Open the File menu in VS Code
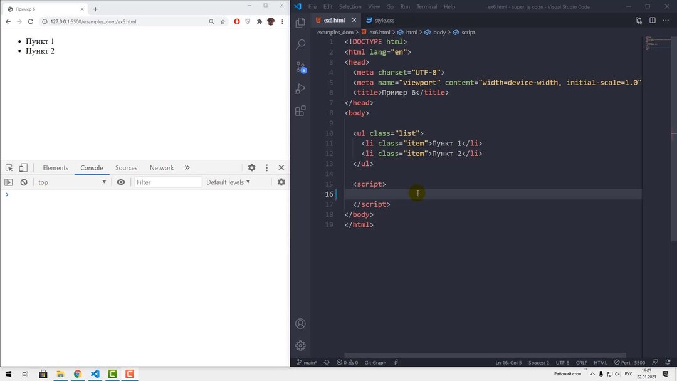The image size is (677, 381). point(313,6)
